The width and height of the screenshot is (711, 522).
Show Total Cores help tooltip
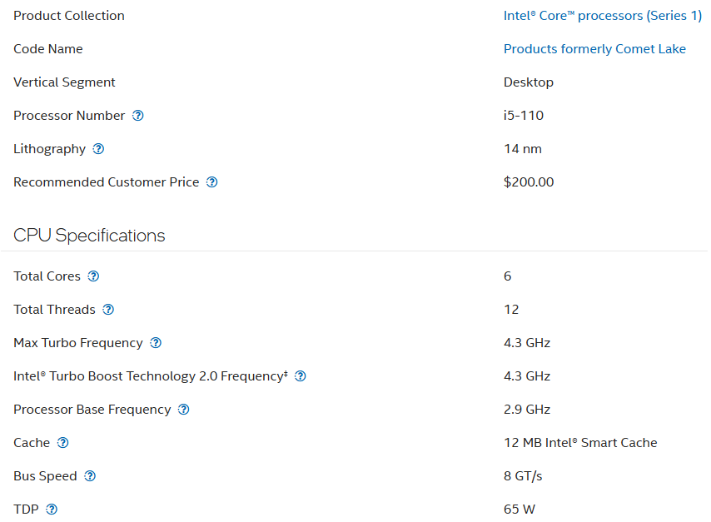coord(93,276)
